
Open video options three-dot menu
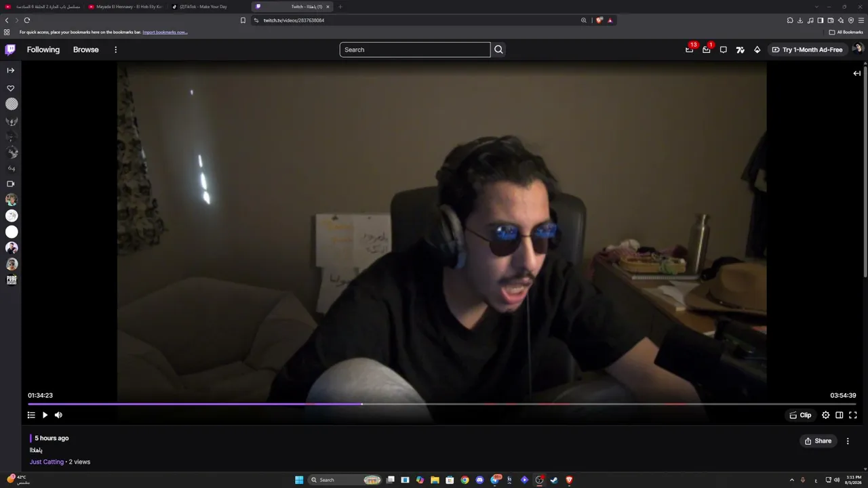(848, 441)
